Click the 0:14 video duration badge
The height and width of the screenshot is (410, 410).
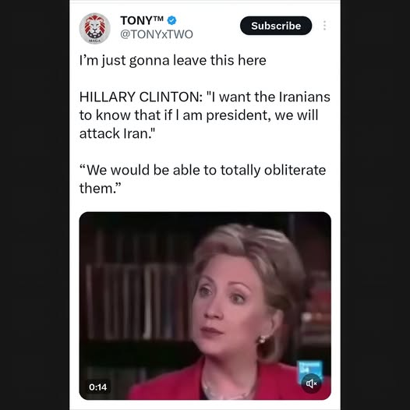[x=97, y=387]
